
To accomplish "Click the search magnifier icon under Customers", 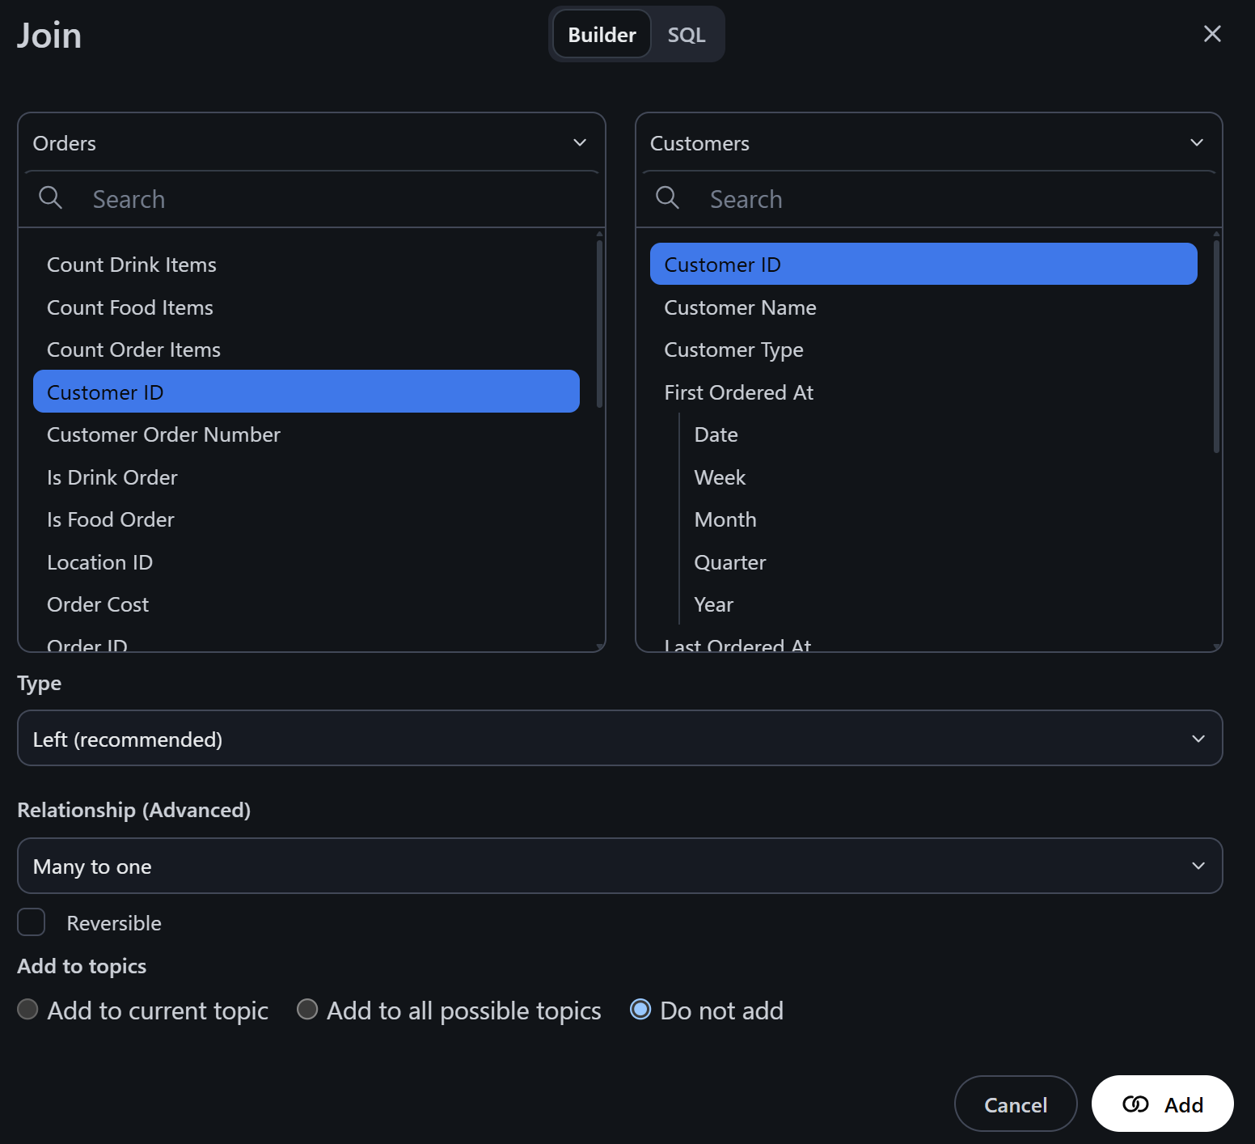I will point(667,197).
